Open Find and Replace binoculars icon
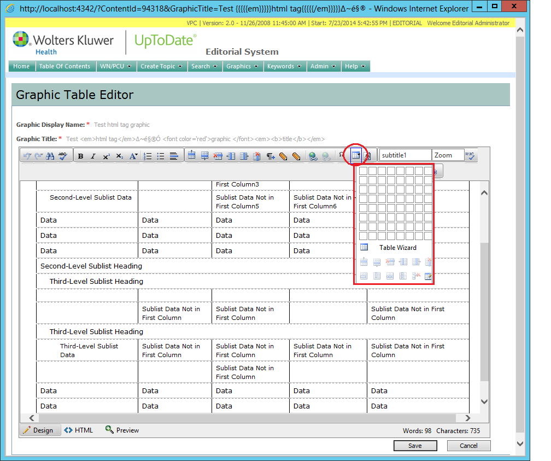Screen dimensions: 551x461 [x=50, y=156]
